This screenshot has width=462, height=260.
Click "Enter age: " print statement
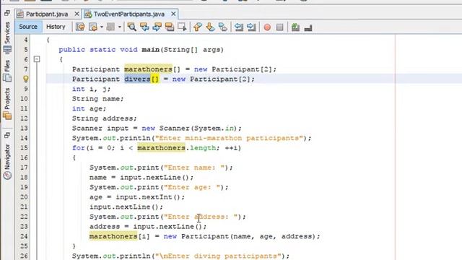[159, 187]
